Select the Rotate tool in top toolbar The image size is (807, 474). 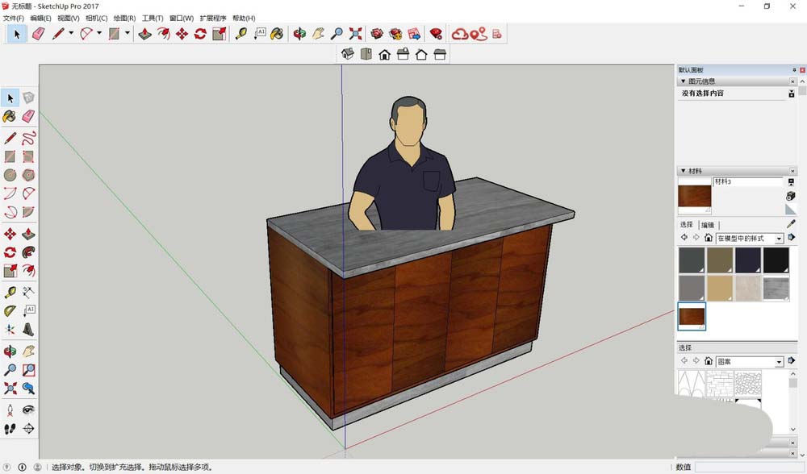200,34
